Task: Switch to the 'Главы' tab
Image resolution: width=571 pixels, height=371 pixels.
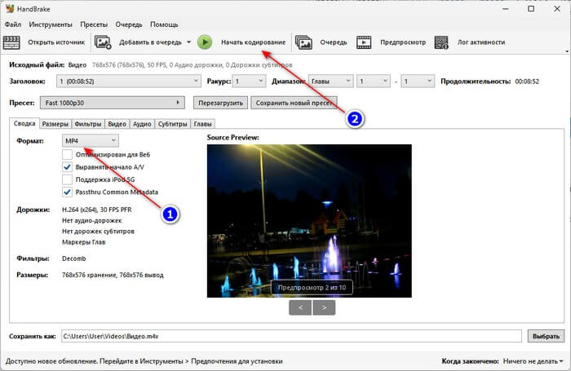Action: [202, 124]
